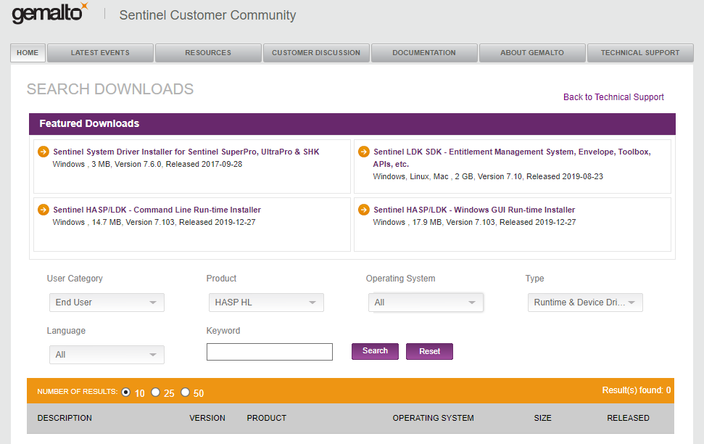This screenshot has height=444, width=704.
Task: Expand the Operating System dropdown
Action: pos(426,303)
